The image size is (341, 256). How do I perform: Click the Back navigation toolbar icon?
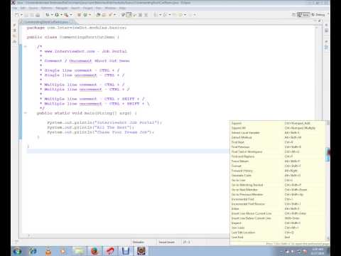[181, 15]
